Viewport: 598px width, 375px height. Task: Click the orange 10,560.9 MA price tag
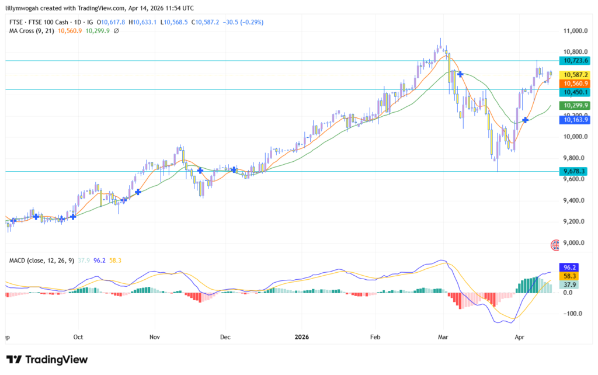pos(574,84)
